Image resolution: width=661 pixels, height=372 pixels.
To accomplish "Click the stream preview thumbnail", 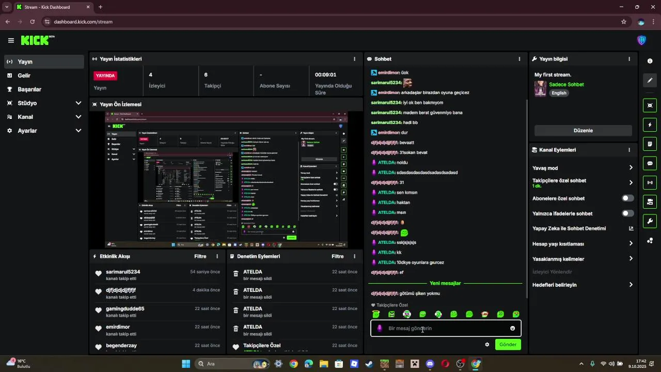I will 226,179.
